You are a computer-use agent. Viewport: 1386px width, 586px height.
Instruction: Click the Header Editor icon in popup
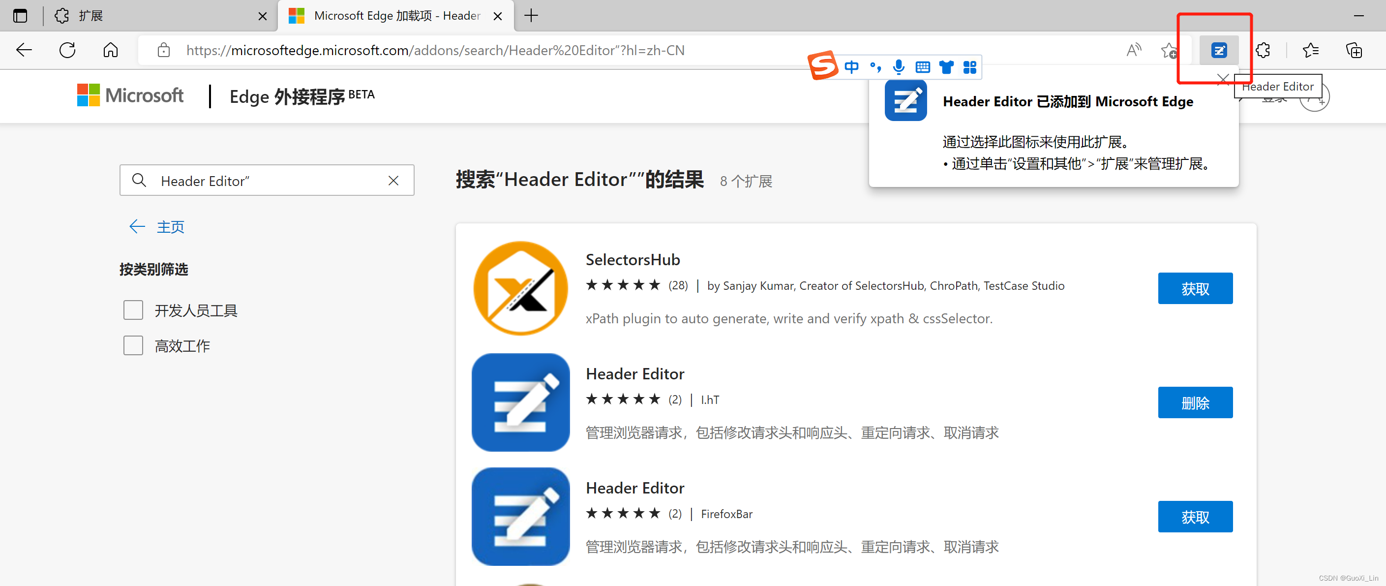pos(905,101)
